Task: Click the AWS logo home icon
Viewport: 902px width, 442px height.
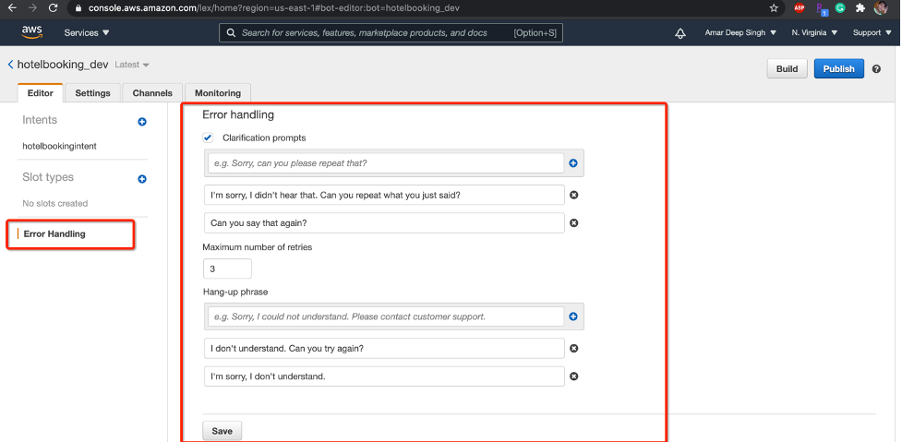Action: point(32,32)
